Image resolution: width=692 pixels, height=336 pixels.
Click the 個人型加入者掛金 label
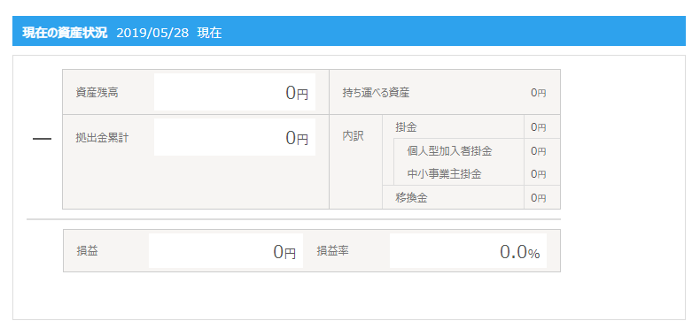click(449, 151)
